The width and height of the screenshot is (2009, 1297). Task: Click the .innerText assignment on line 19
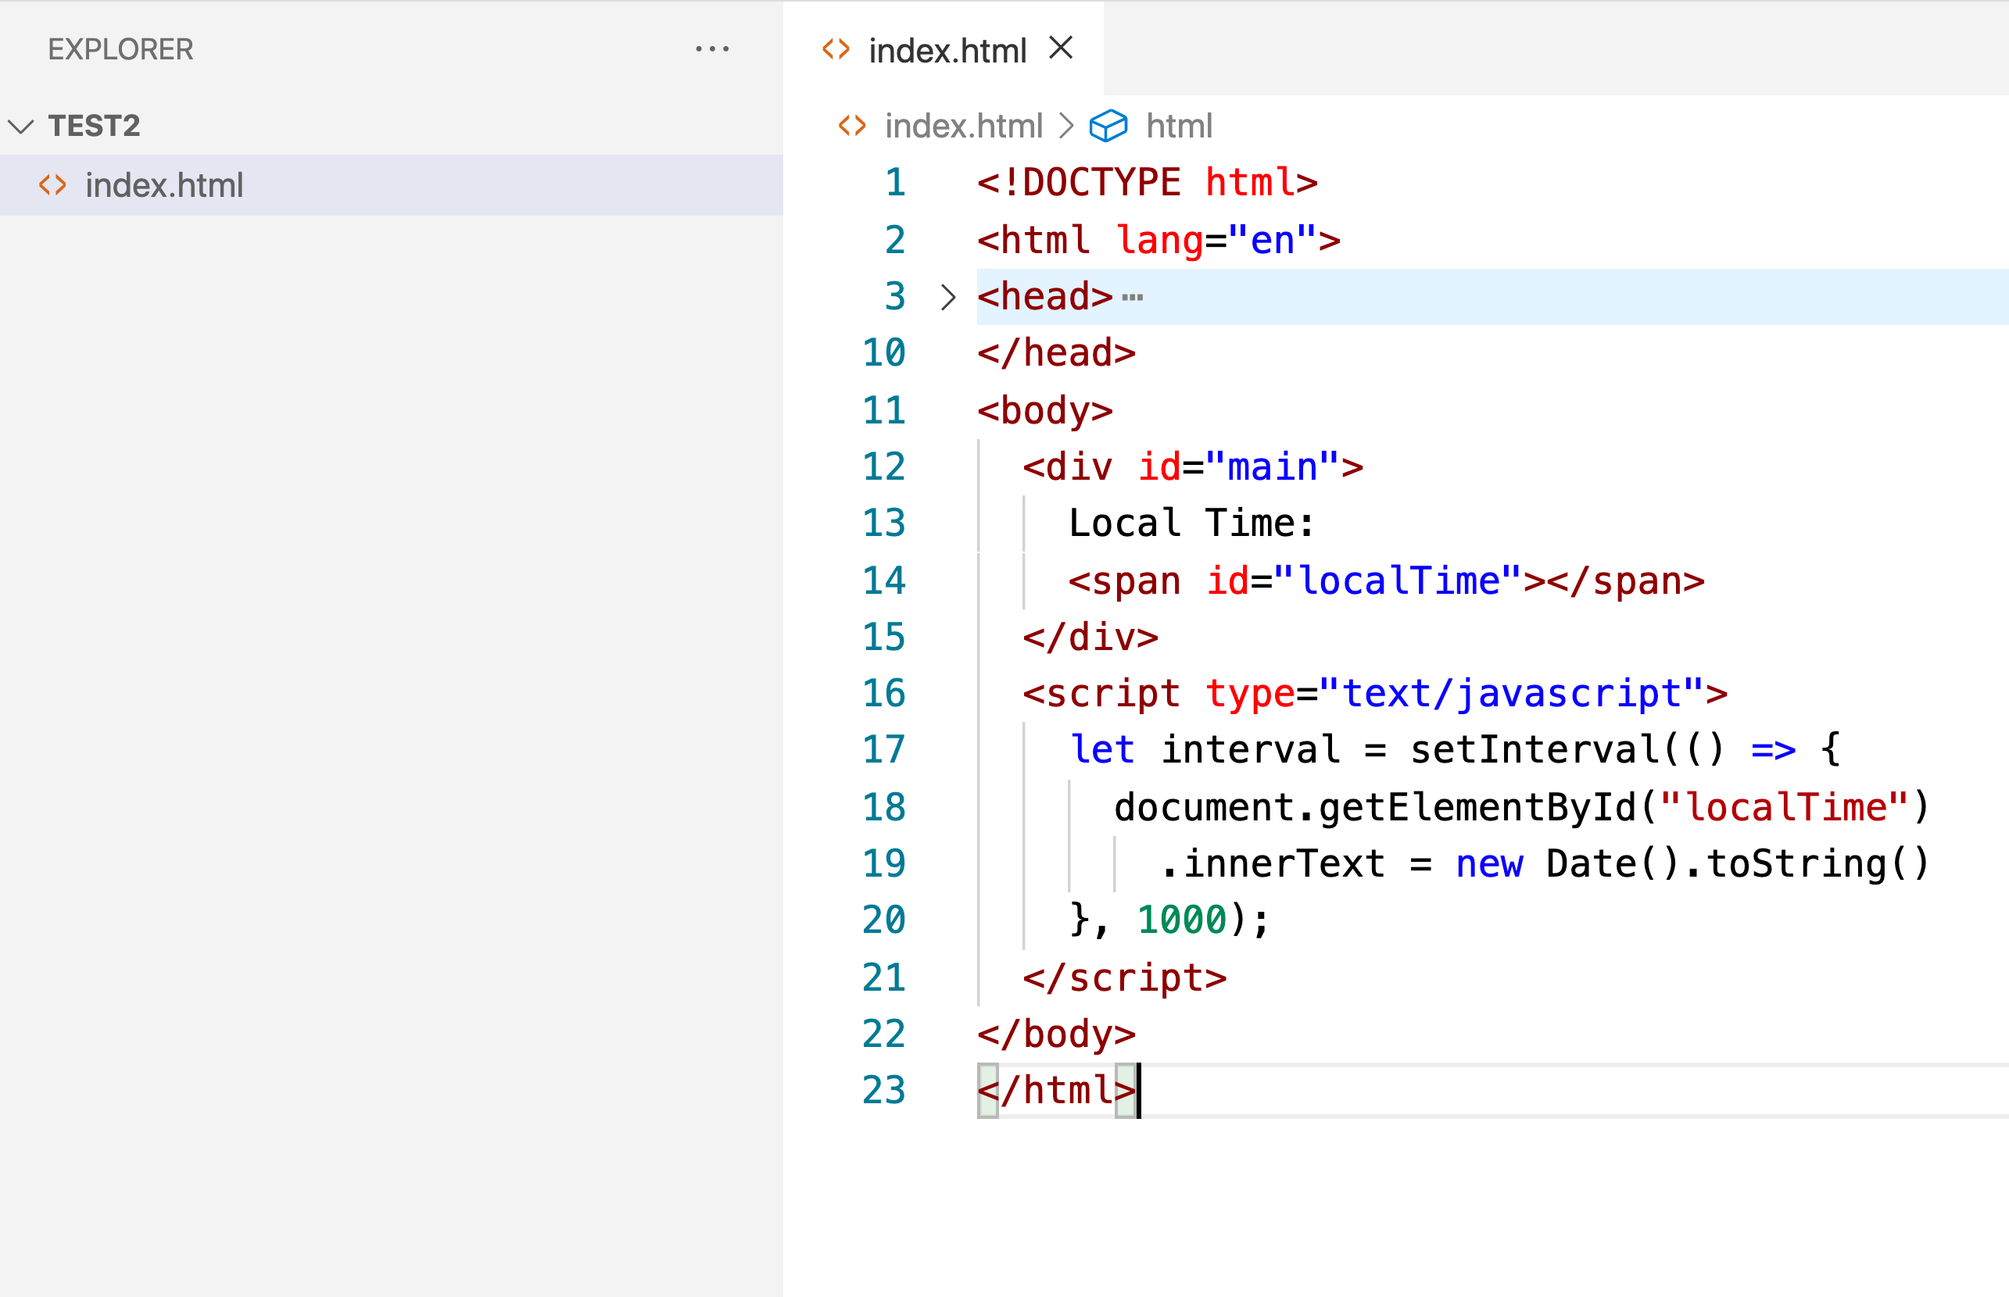pos(1545,865)
